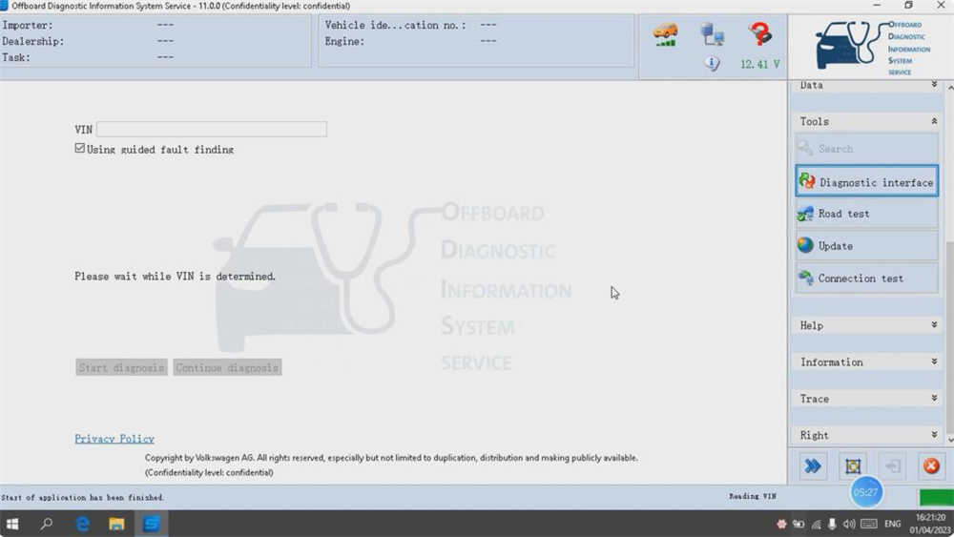Image resolution: width=954 pixels, height=537 pixels.
Task: Click the red X cancel icon
Action: 931,466
